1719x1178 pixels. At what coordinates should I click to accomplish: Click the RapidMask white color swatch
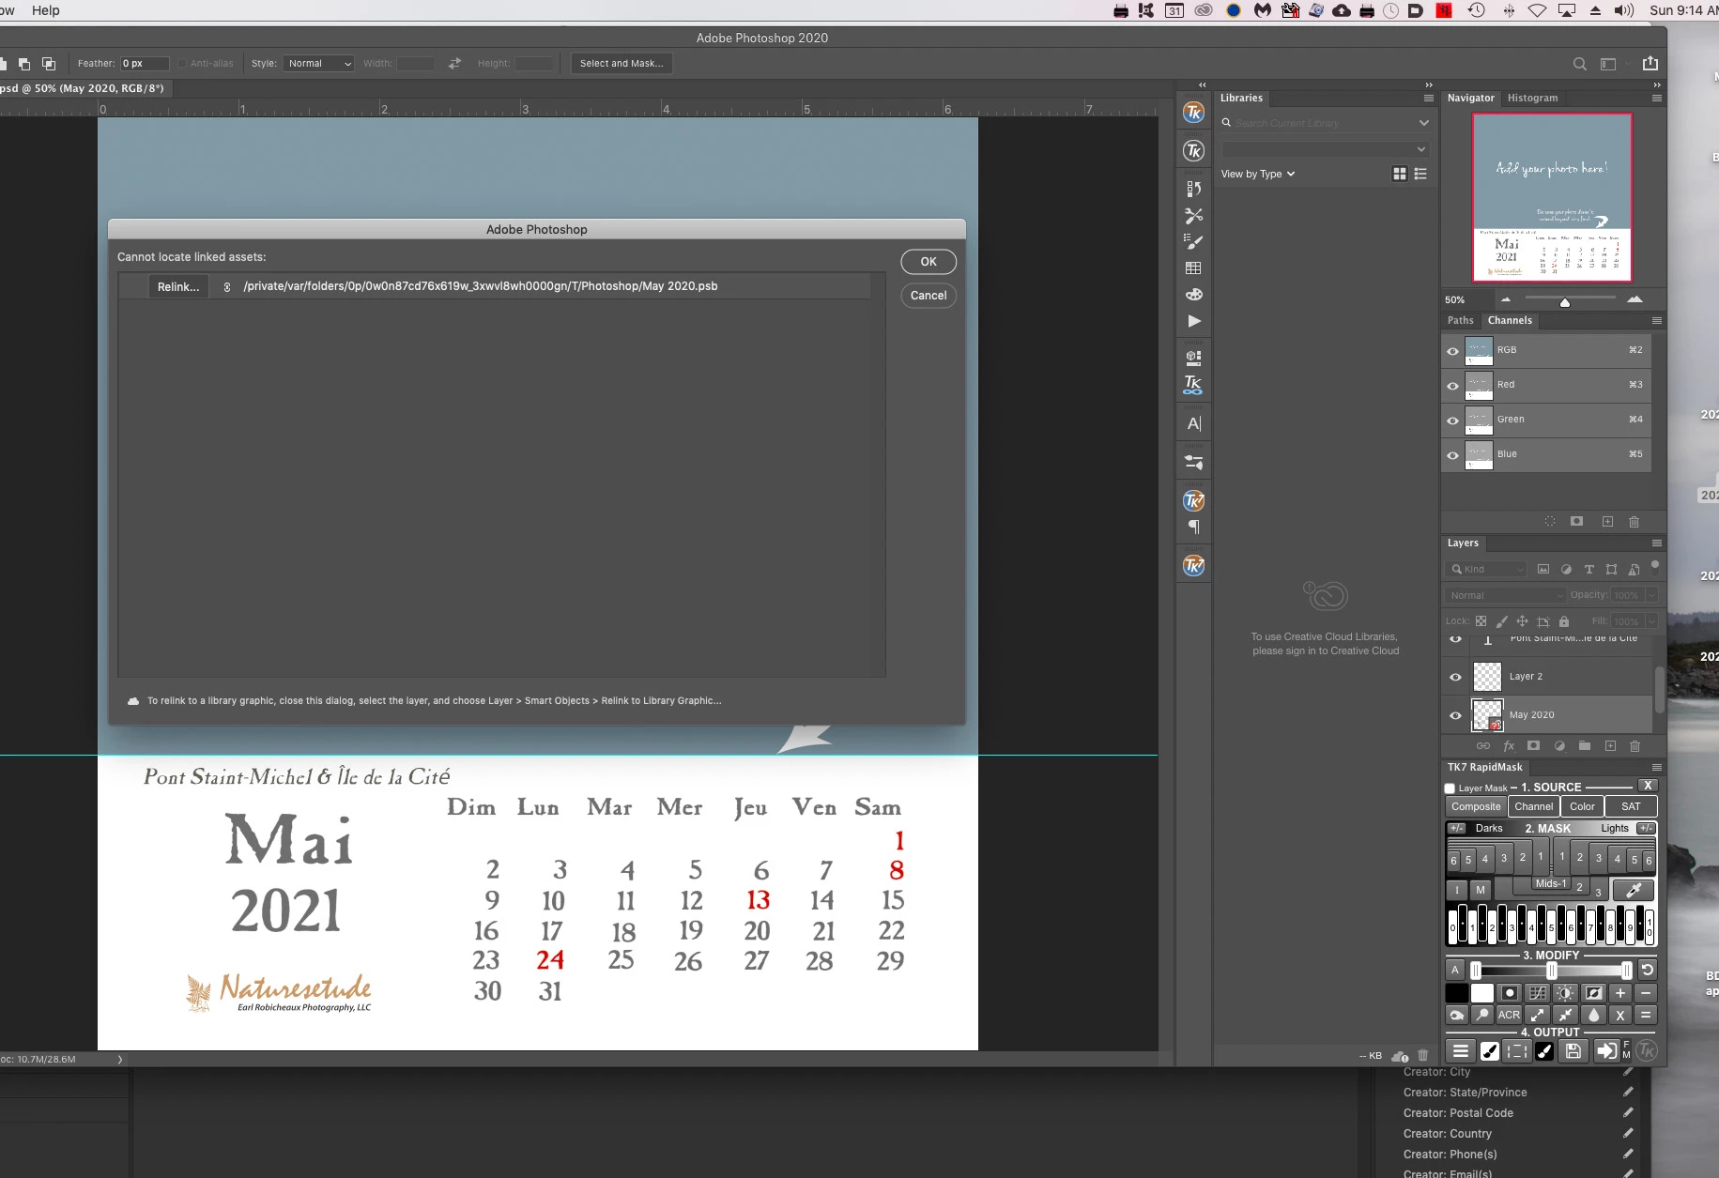[1481, 993]
